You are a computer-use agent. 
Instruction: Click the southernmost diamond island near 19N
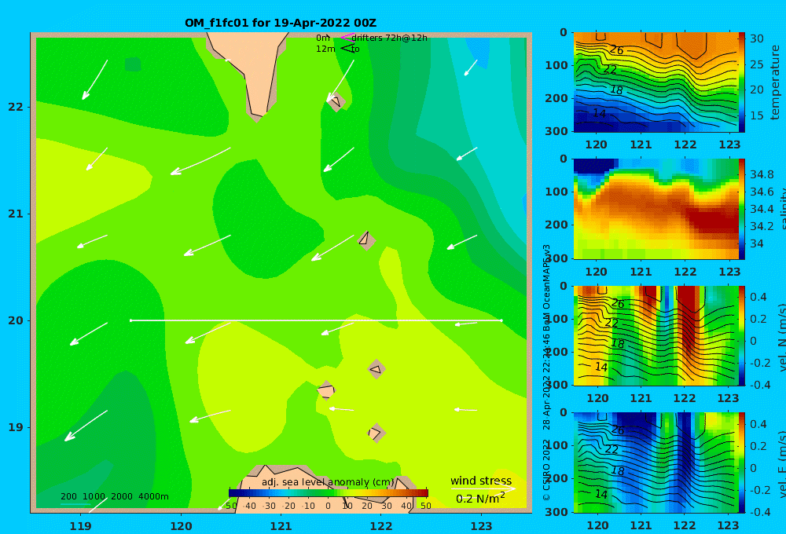coord(376,433)
